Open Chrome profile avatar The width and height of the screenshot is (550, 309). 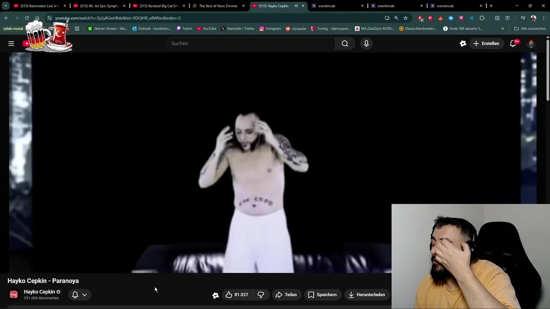(533, 18)
